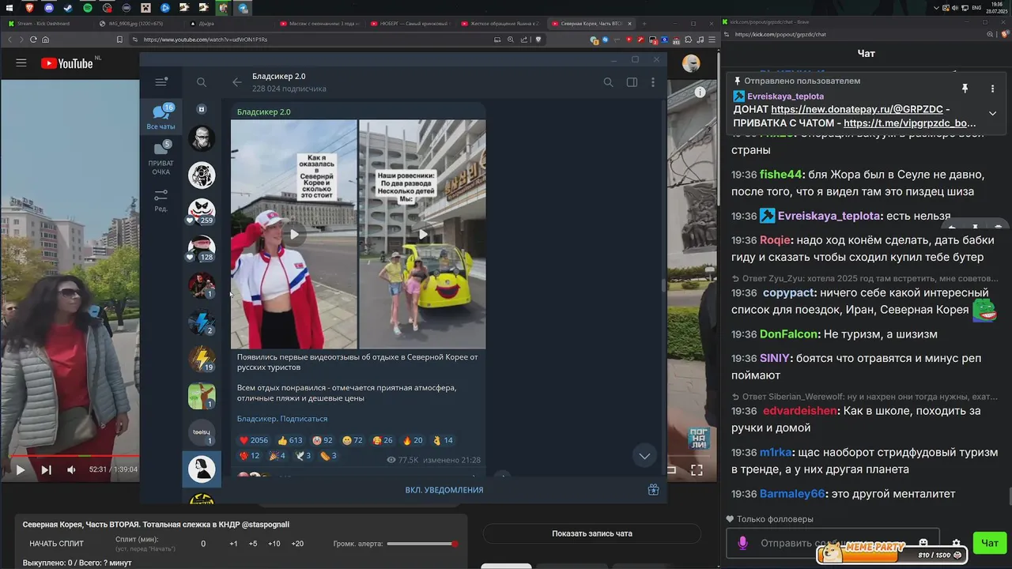Toggle reaction with count 92
The height and width of the screenshot is (569, 1012).
(323, 440)
